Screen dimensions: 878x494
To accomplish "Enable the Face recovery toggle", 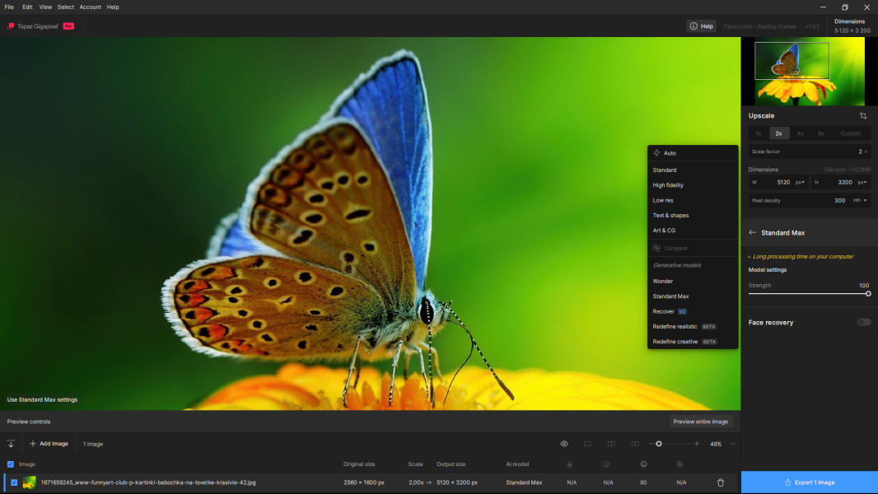I will [x=863, y=322].
